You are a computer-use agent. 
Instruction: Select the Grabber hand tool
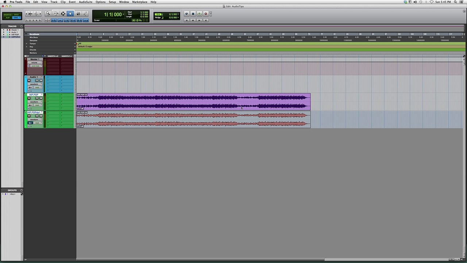pos(70,14)
